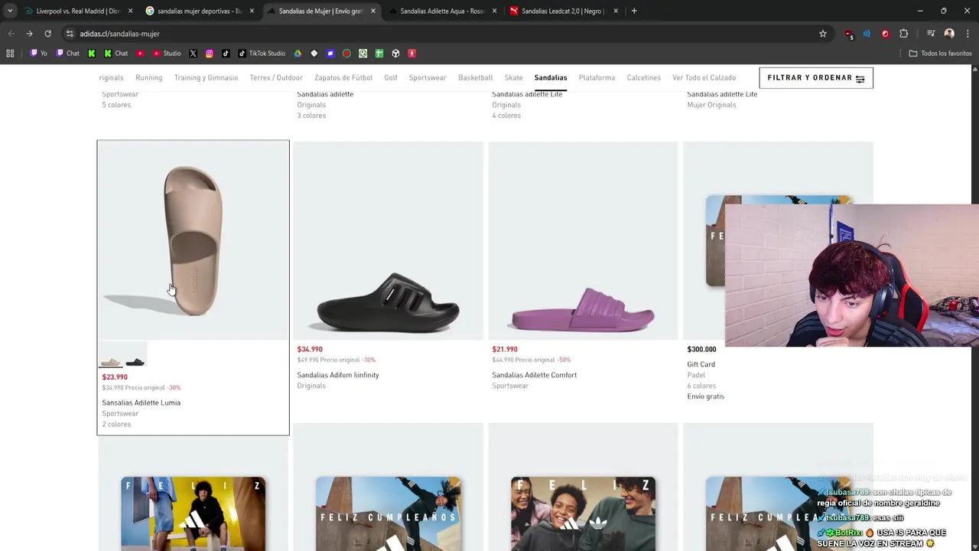Click the page vertical scrollbar
Screen dimensions: 979x551
click(974, 306)
